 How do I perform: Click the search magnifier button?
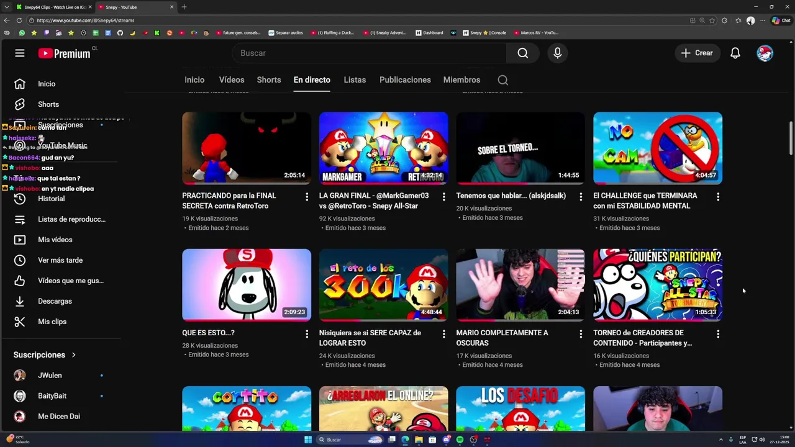click(523, 53)
